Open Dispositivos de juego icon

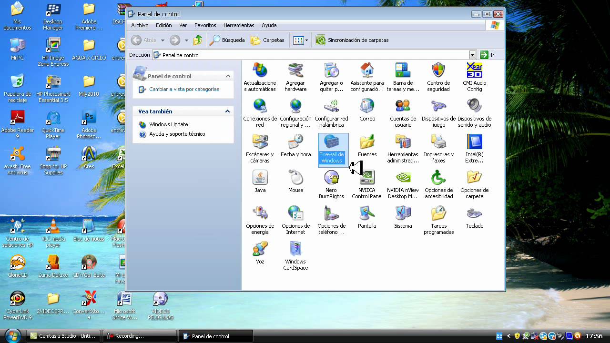pos(439,113)
